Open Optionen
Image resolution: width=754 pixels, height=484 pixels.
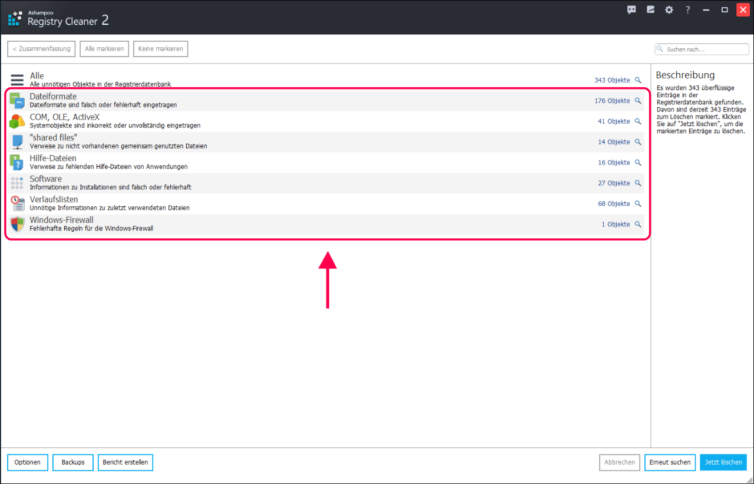click(x=28, y=462)
